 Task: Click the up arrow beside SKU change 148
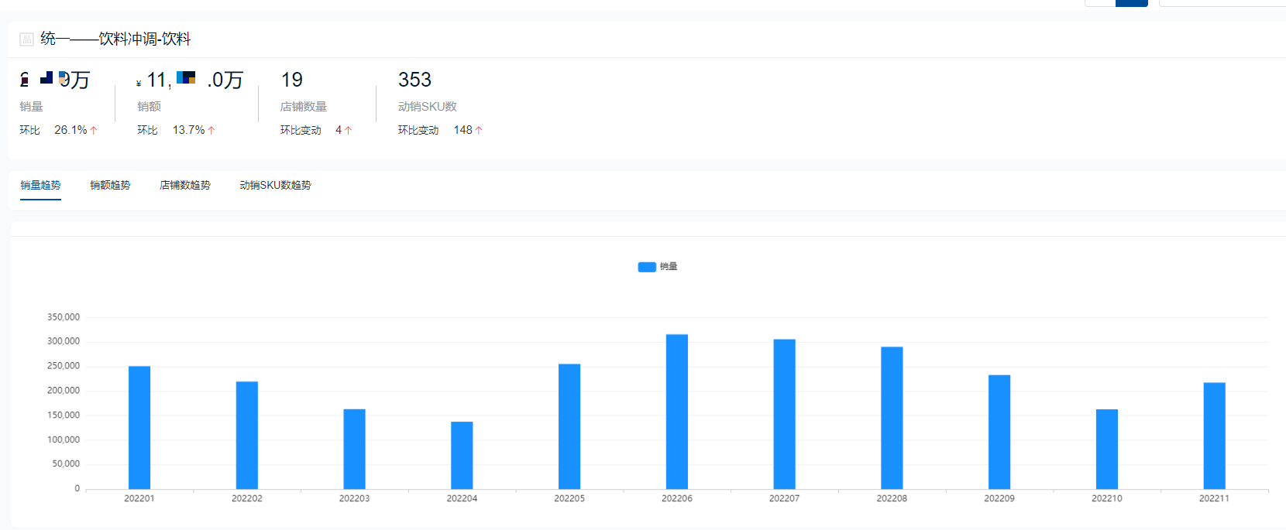click(479, 130)
